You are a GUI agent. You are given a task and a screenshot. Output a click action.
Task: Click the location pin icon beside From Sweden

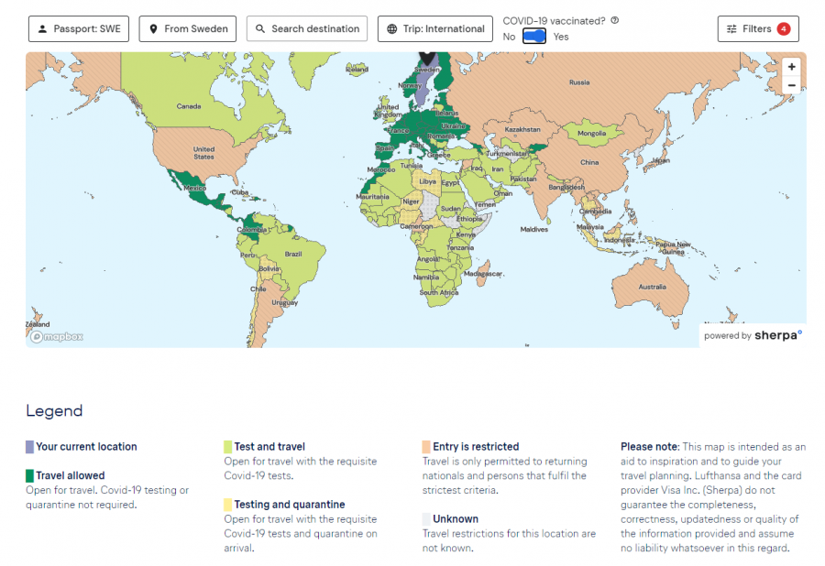153,29
